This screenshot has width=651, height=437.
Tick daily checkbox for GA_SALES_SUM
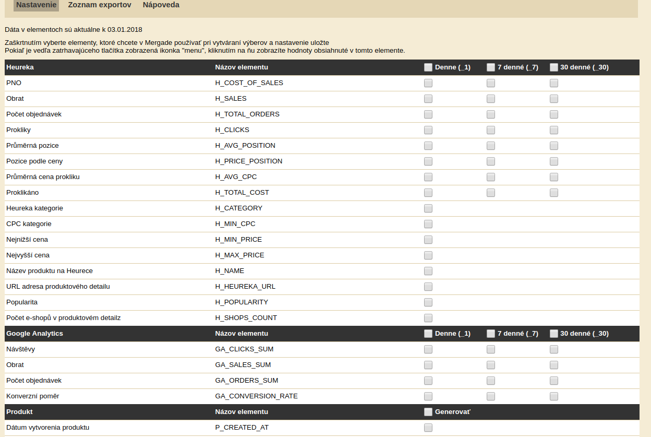tap(428, 365)
